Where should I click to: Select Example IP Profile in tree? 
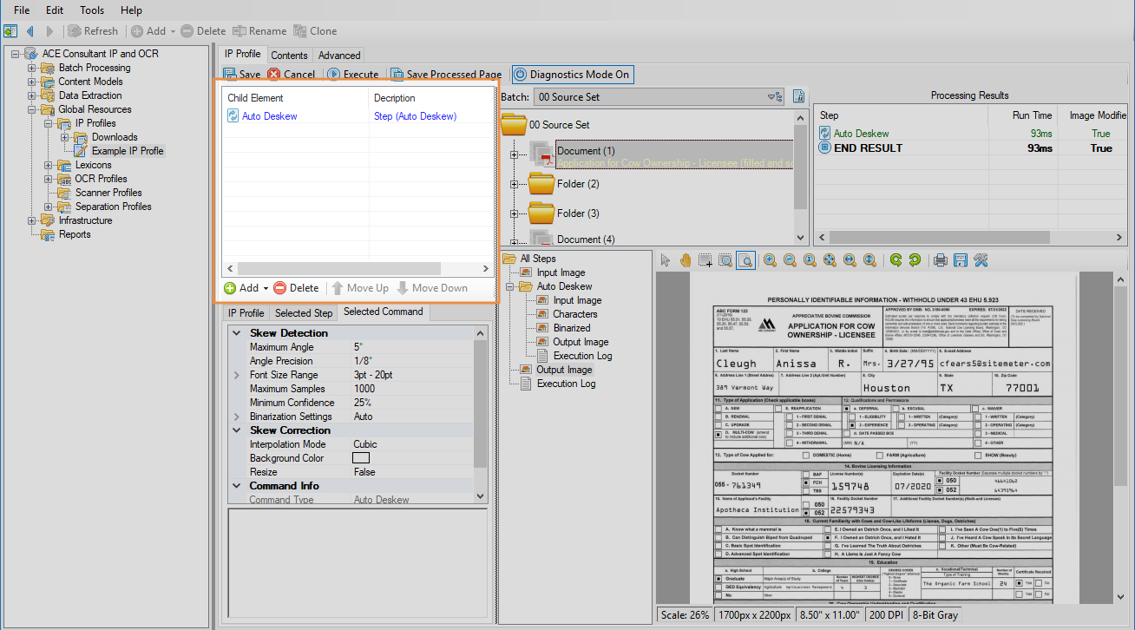coord(128,151)
